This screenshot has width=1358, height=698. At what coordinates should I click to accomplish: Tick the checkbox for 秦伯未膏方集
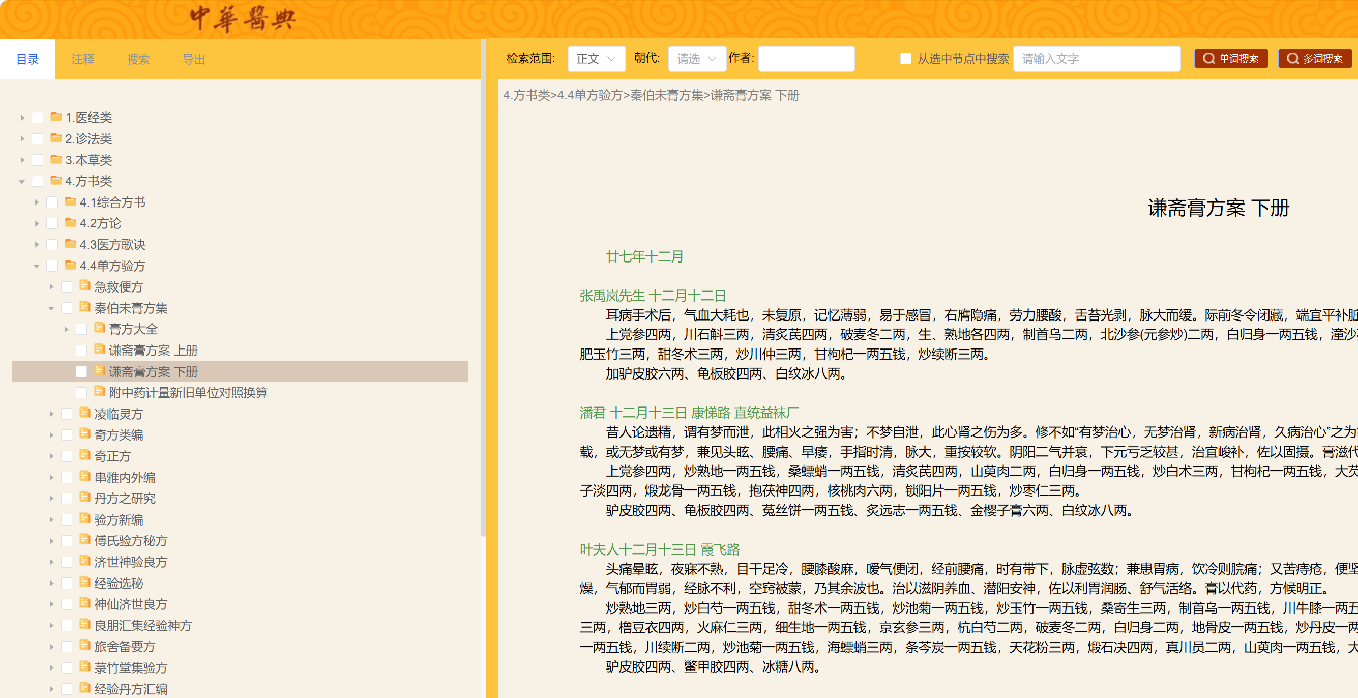(67, 308)
